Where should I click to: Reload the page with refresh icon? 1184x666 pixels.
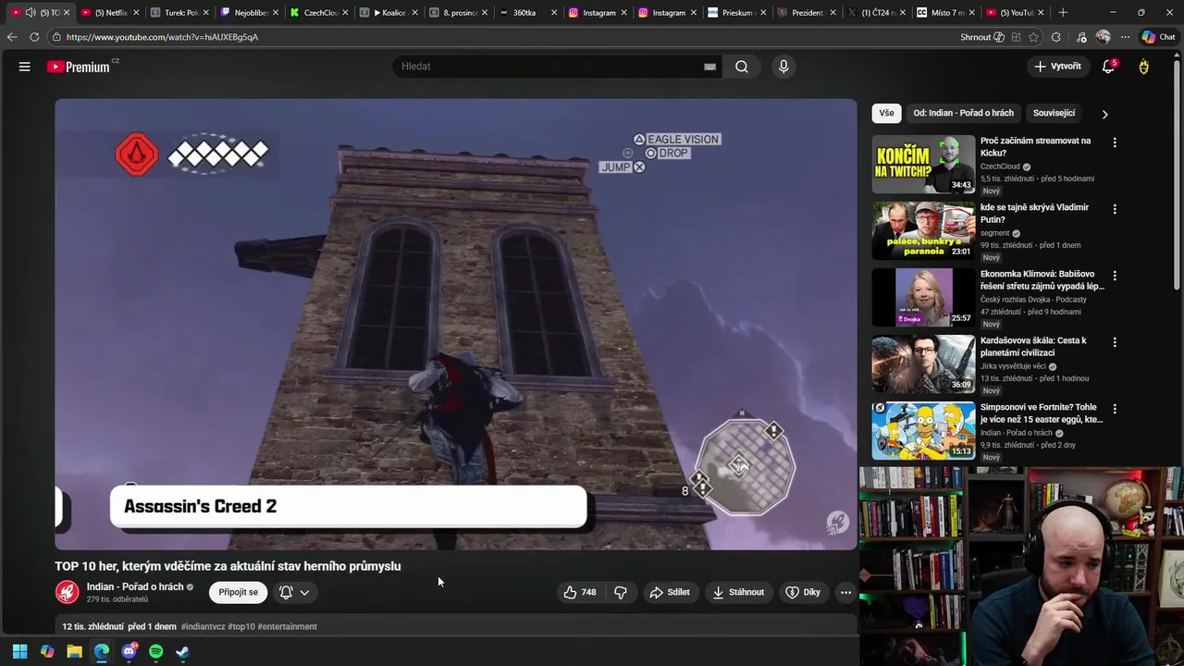tap(34, 37)
